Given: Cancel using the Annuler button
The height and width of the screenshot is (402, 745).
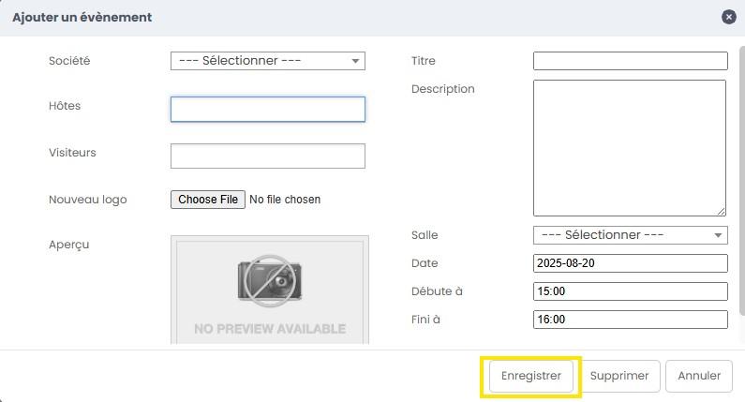Looking at the screenshot, I should pyautogui.click(x=698, y=376).
